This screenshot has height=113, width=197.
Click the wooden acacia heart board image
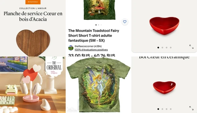[33, 43]
